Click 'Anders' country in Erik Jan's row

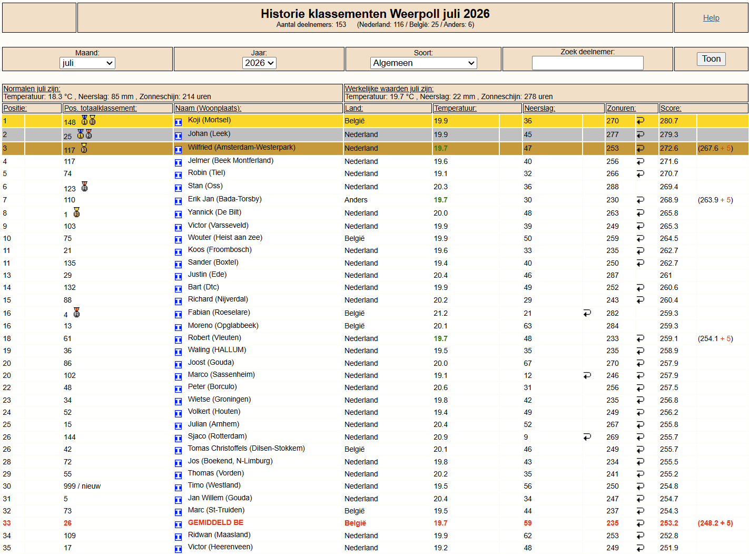click(x=356, y=200)
